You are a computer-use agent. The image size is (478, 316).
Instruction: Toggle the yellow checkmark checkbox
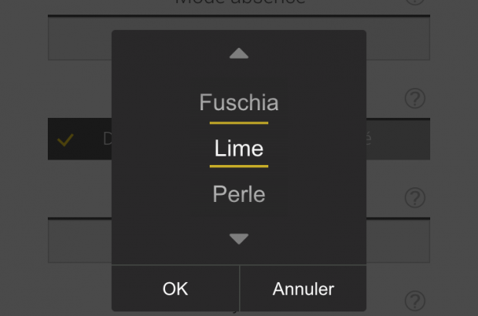(66, 140)
